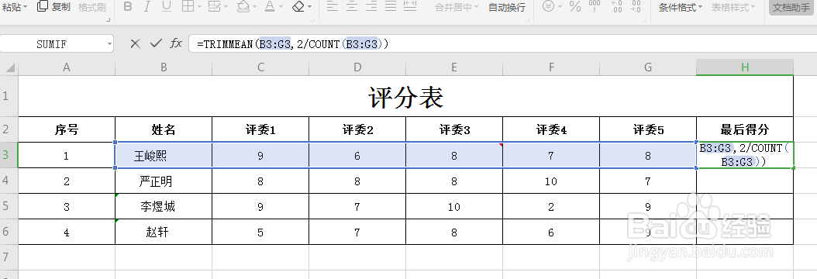Click 评委1 score 5 for 赵轩
Image resolution: width=817 pixels, height=279 pixels.
coord(260,232)
